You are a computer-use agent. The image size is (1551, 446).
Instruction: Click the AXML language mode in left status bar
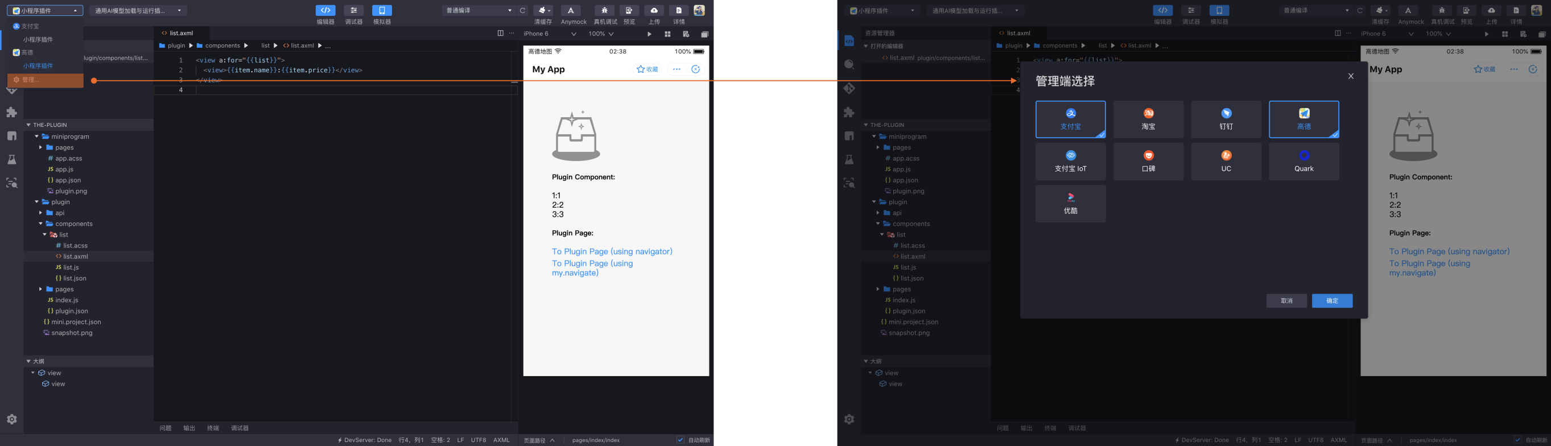click(502, 440)
